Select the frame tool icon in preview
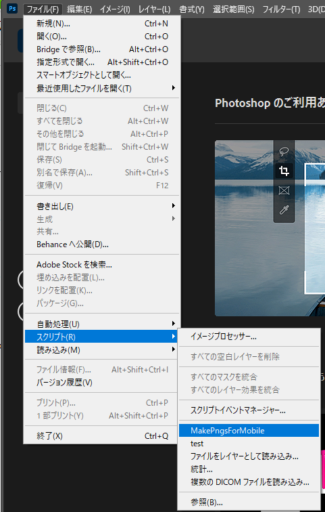Screen dimensions: 325x512 (x=284, y=190)
